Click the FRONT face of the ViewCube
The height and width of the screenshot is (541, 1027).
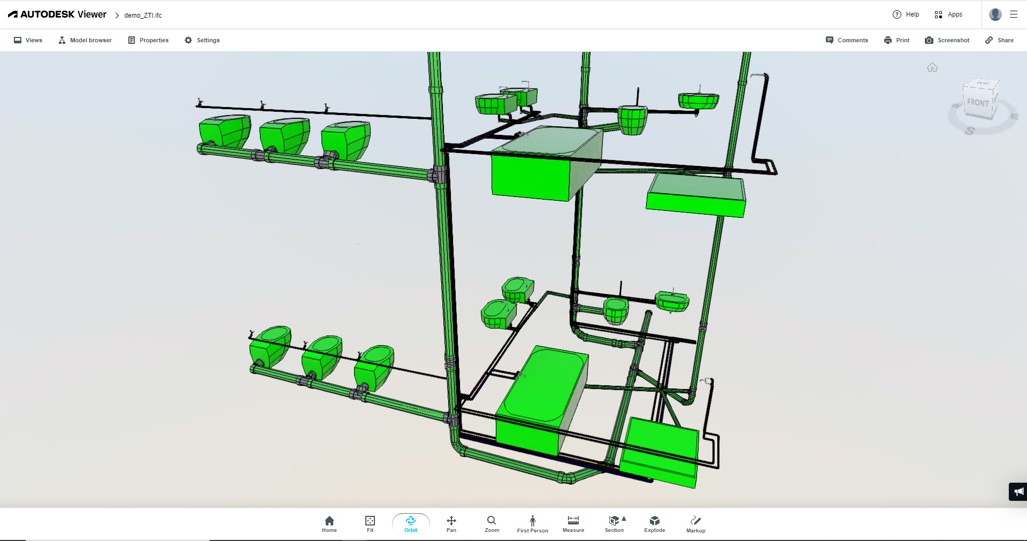coord(977,102)
